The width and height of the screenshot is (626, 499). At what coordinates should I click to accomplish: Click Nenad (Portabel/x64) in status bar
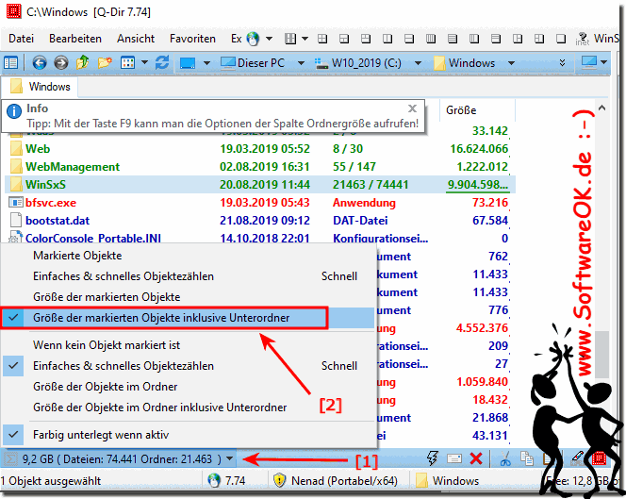(x=336, y=481)
